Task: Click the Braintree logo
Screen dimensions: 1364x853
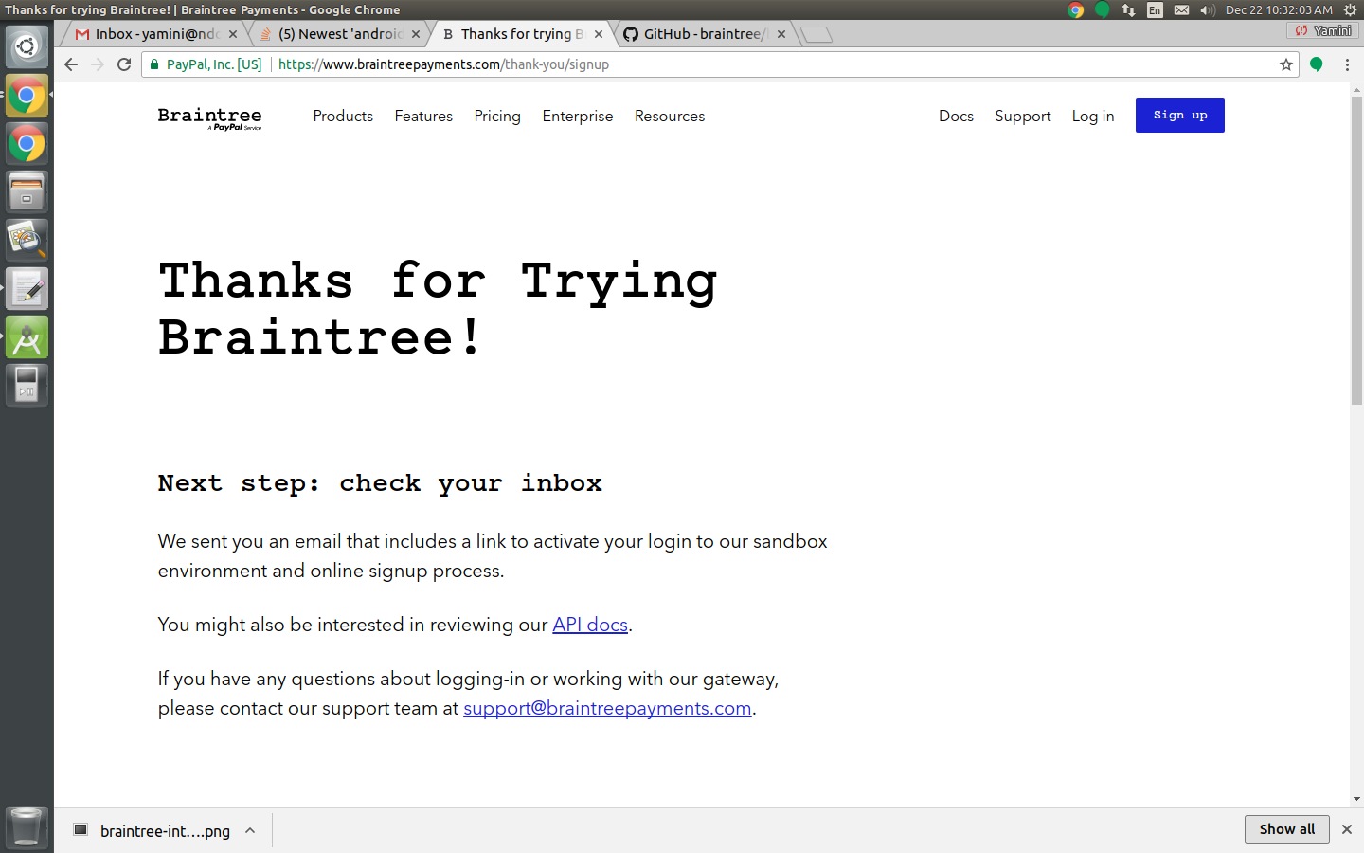Action: pos(209,118)
